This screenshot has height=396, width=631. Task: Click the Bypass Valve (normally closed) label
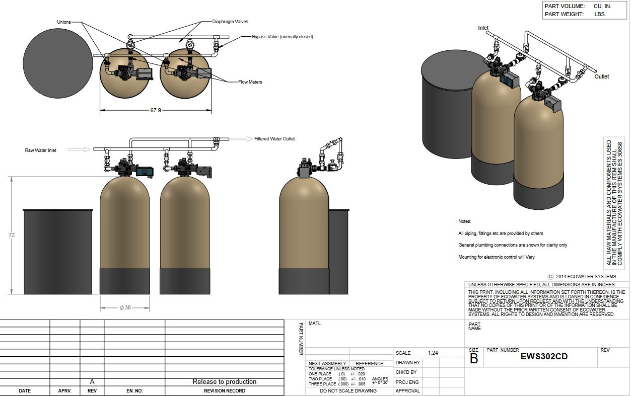click(283, 37)
